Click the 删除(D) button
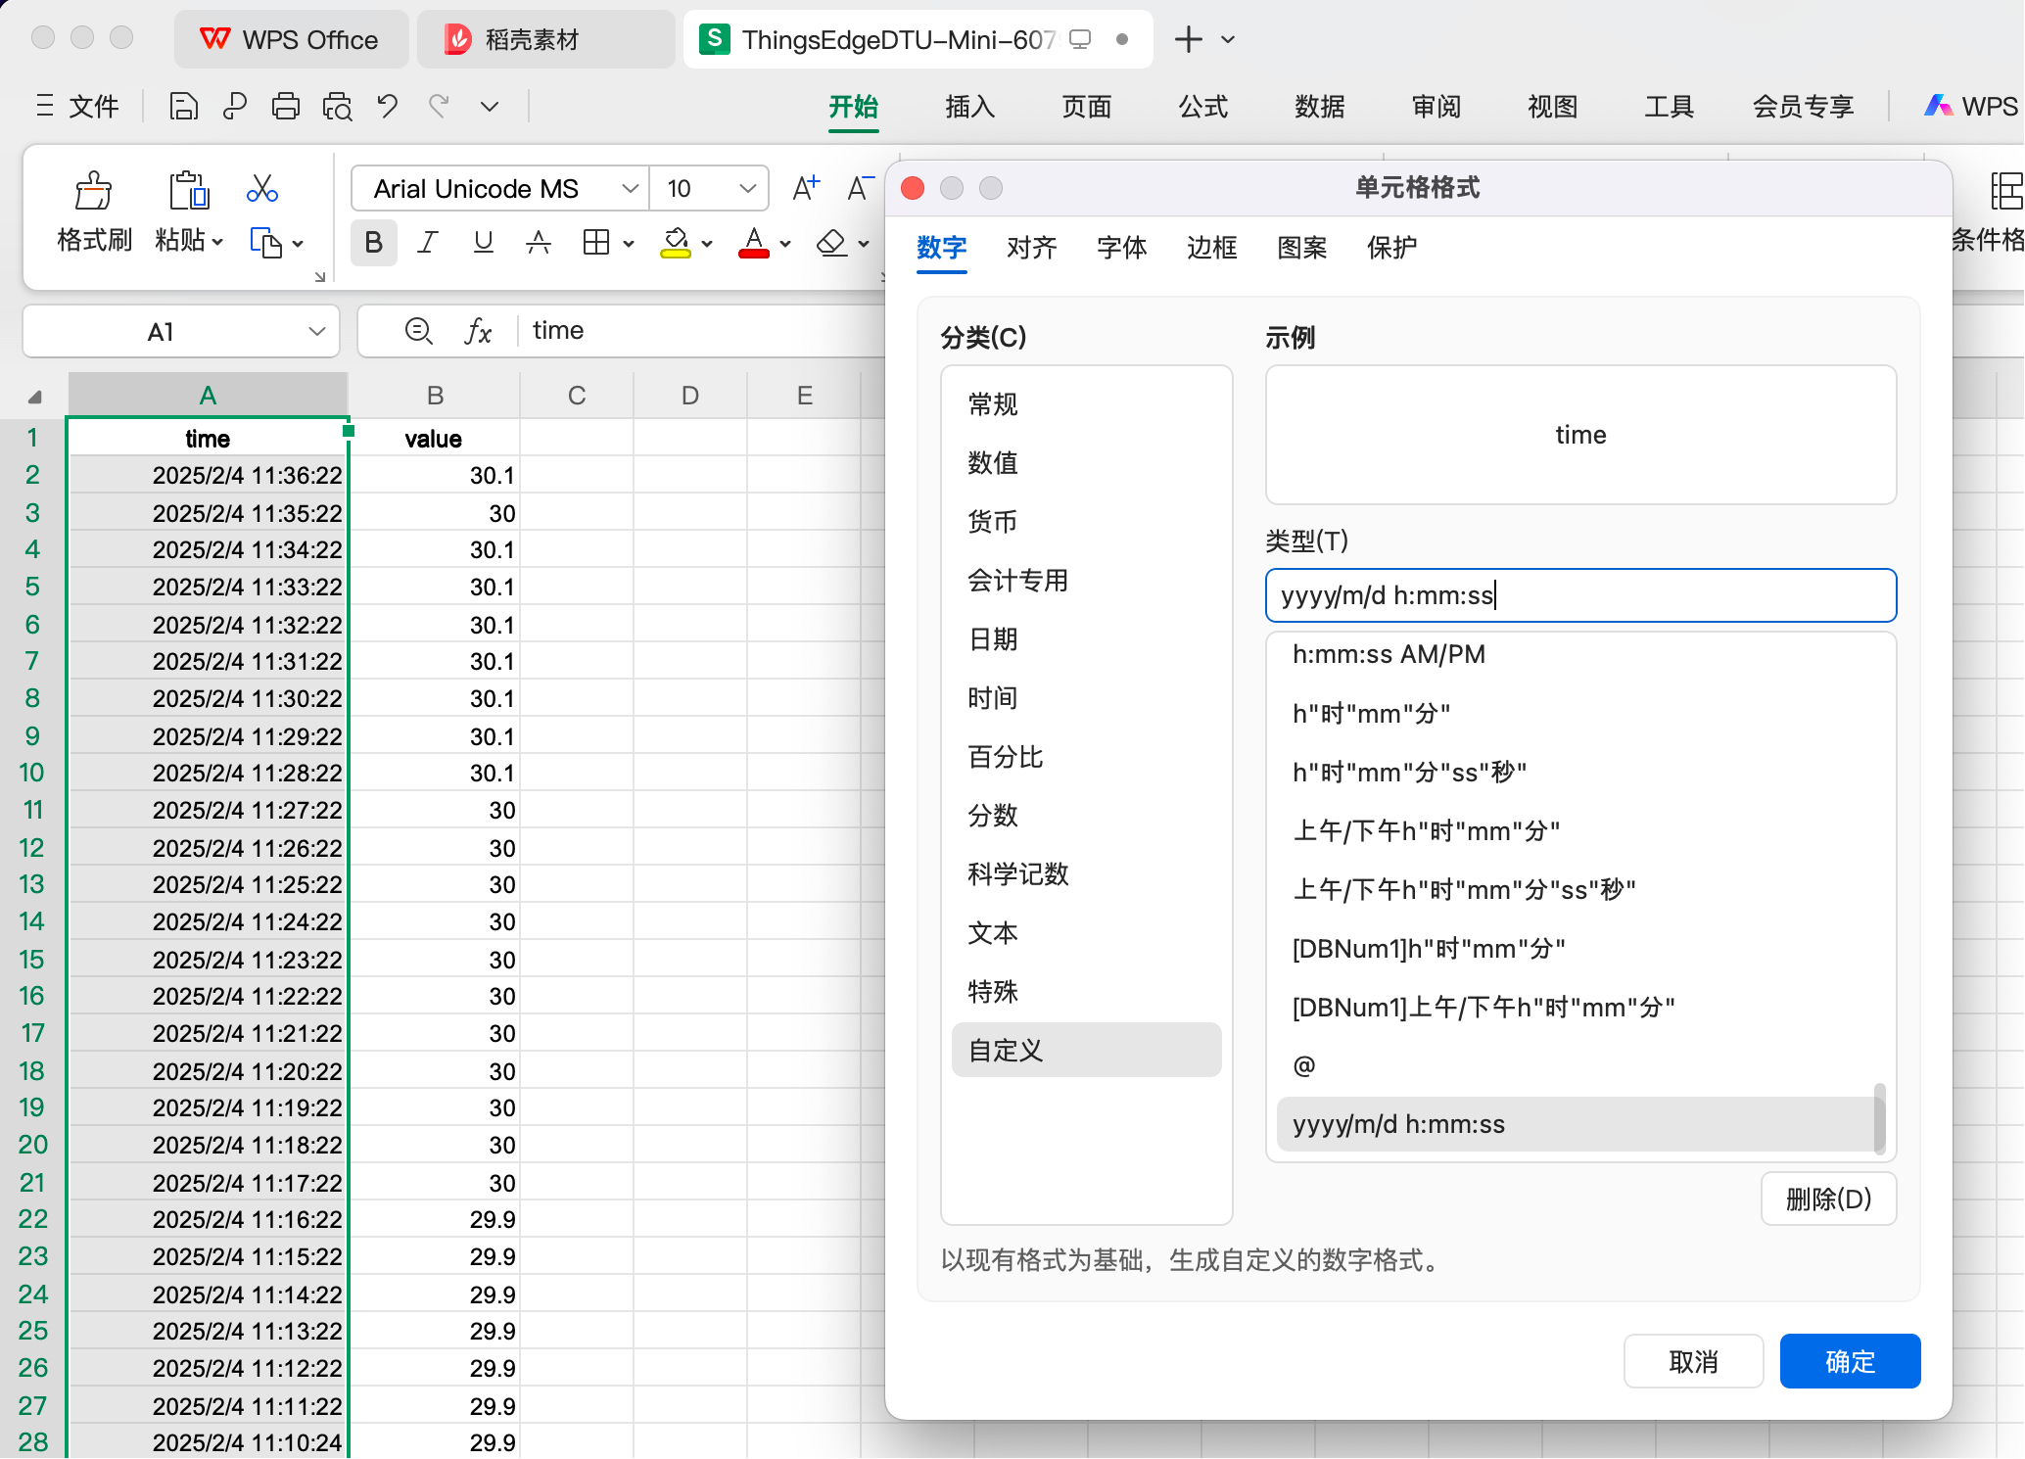The height and width of the screenshot is (1459, 2025). coord(1828,1199)
